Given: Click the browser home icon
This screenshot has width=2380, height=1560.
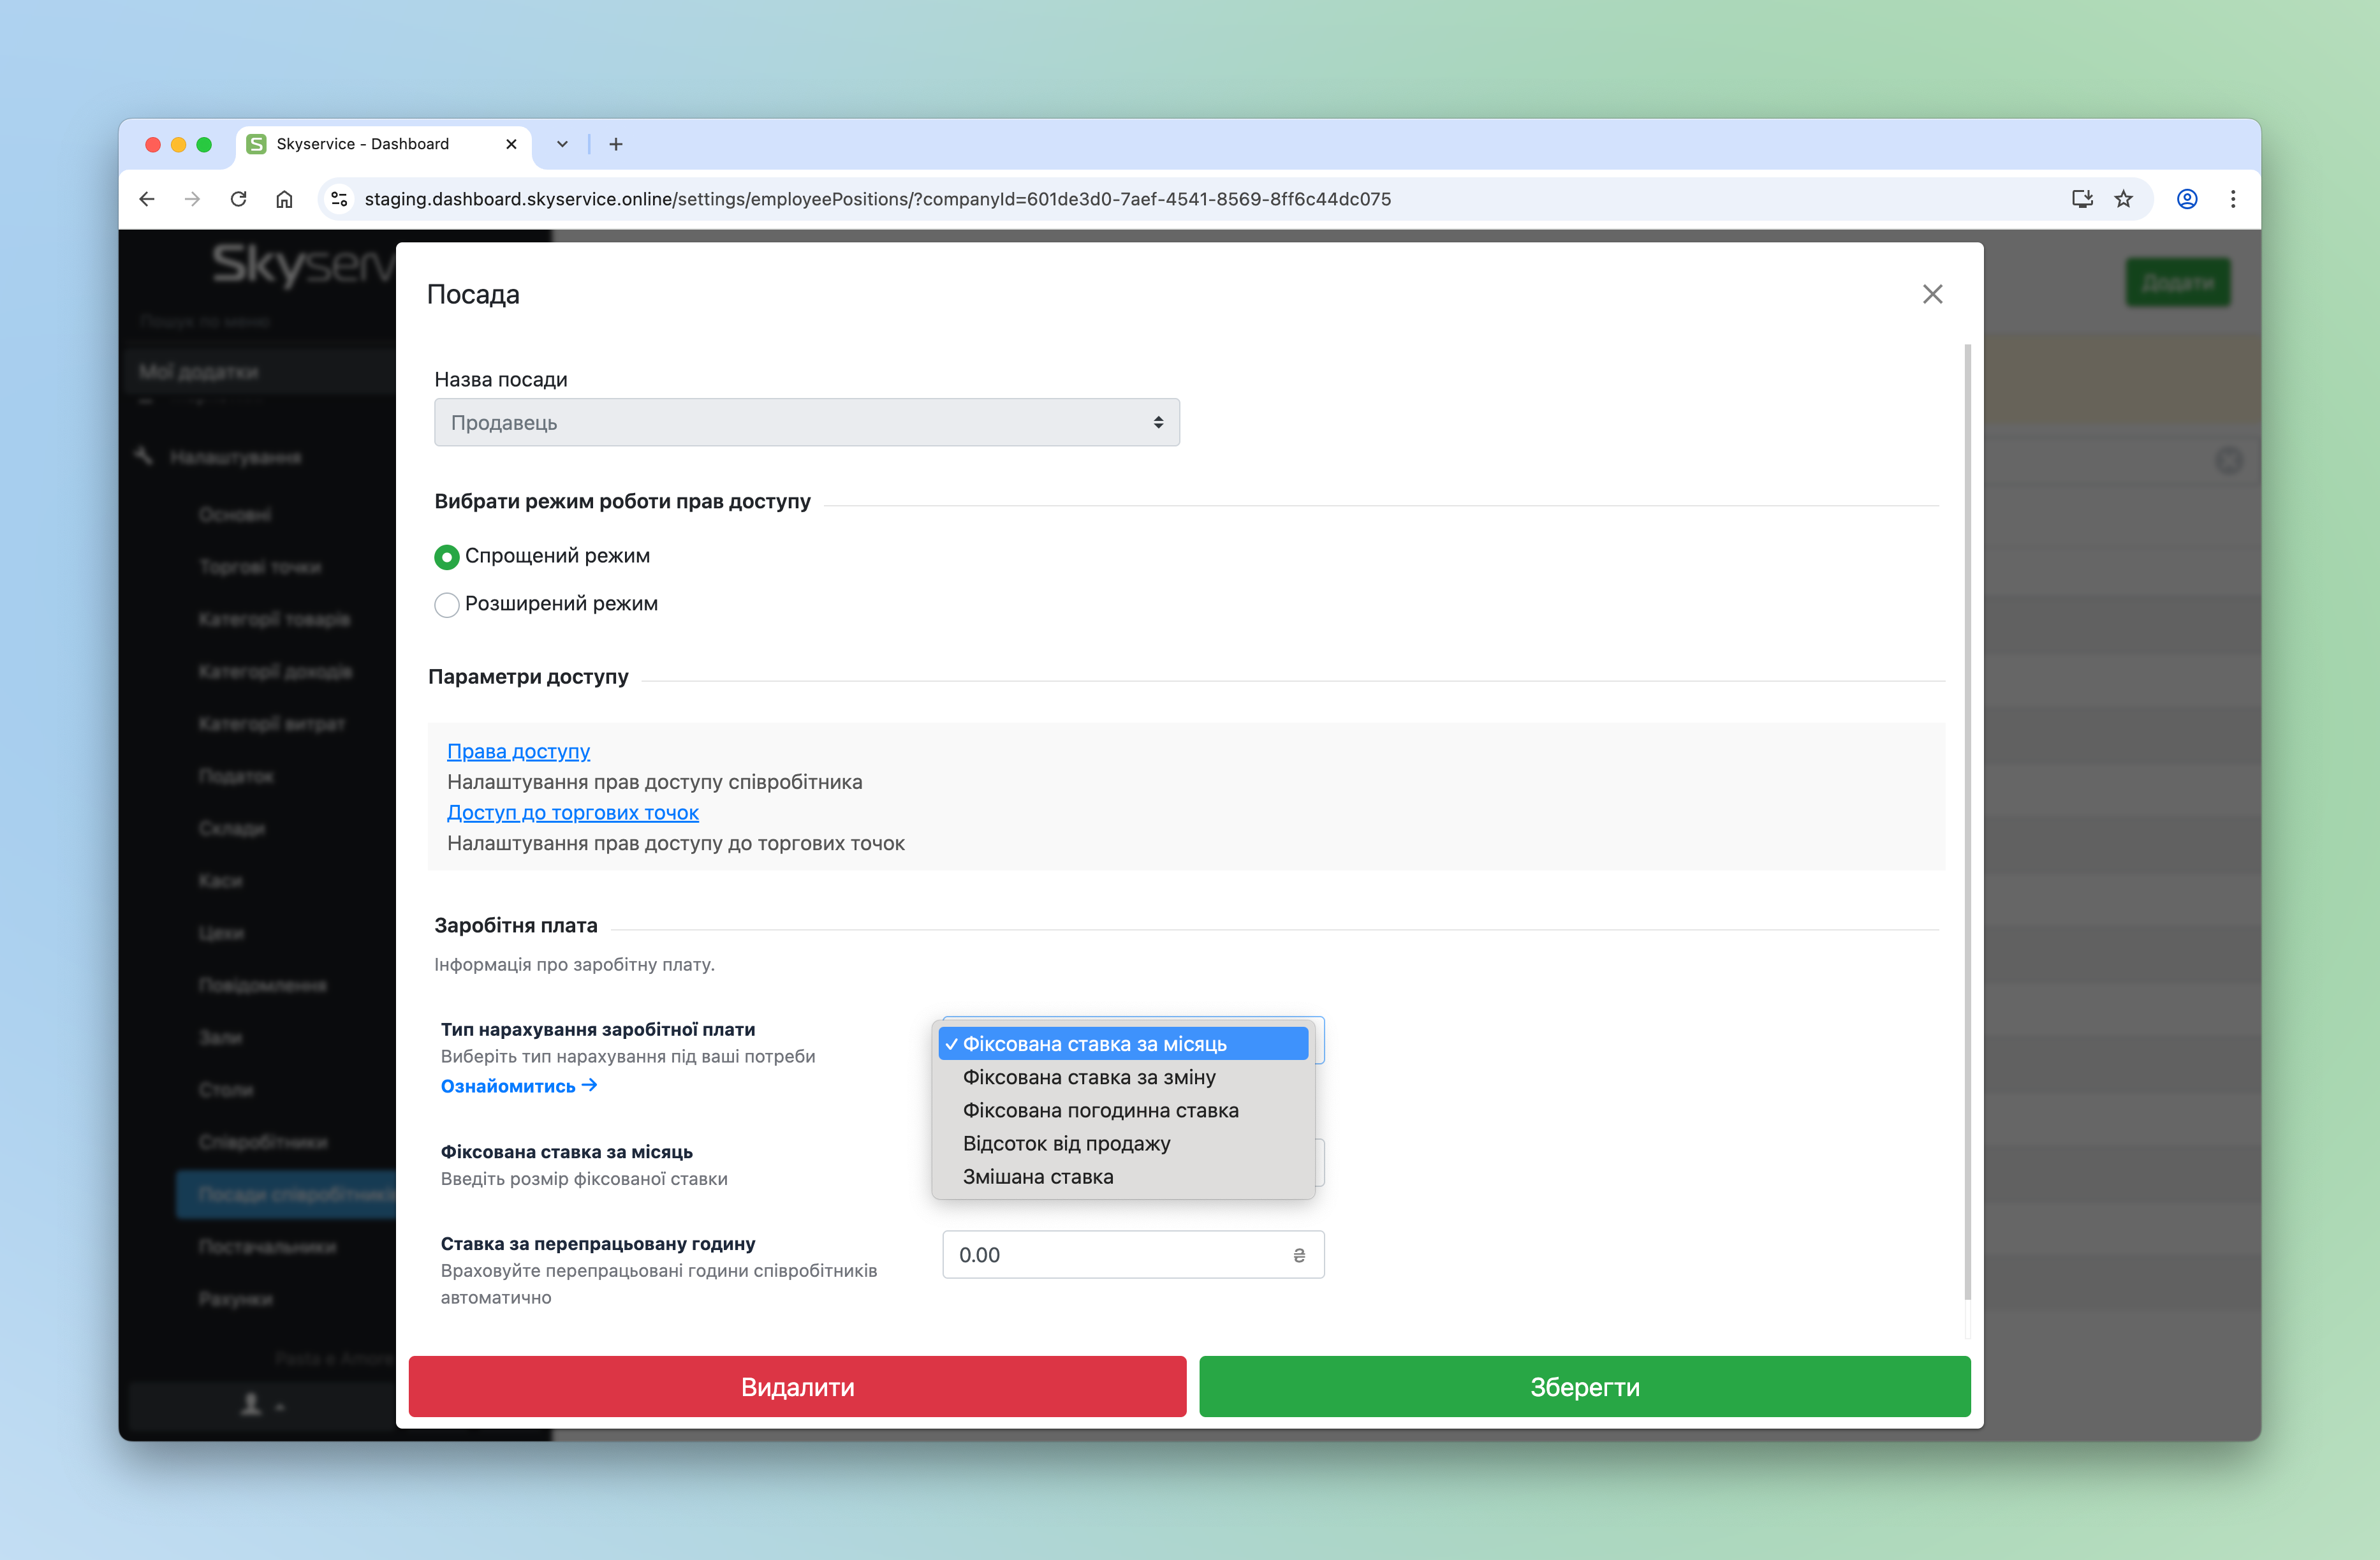Looking at the screenshot, I should click(x=284, y=199).
